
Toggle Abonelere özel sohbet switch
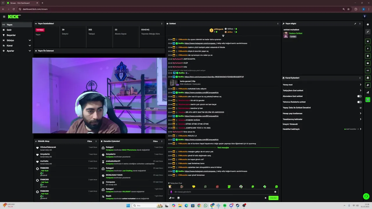(360, 96)
